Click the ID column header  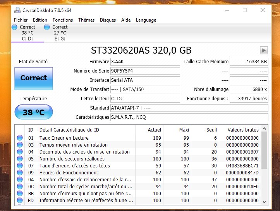(x=31, y=130)
